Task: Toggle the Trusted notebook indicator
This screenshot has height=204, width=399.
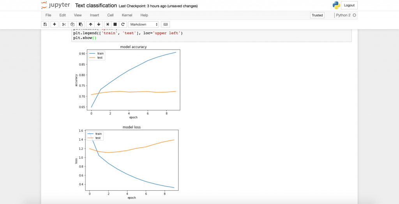Action: click(x=317, y=15)
